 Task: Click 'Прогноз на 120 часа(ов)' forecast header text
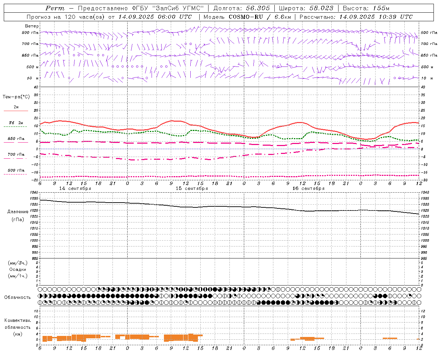point(66,17)
